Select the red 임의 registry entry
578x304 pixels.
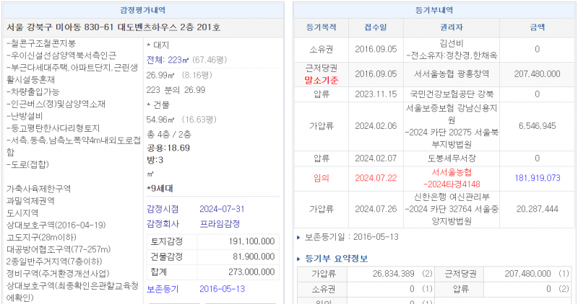coord(322,178)
